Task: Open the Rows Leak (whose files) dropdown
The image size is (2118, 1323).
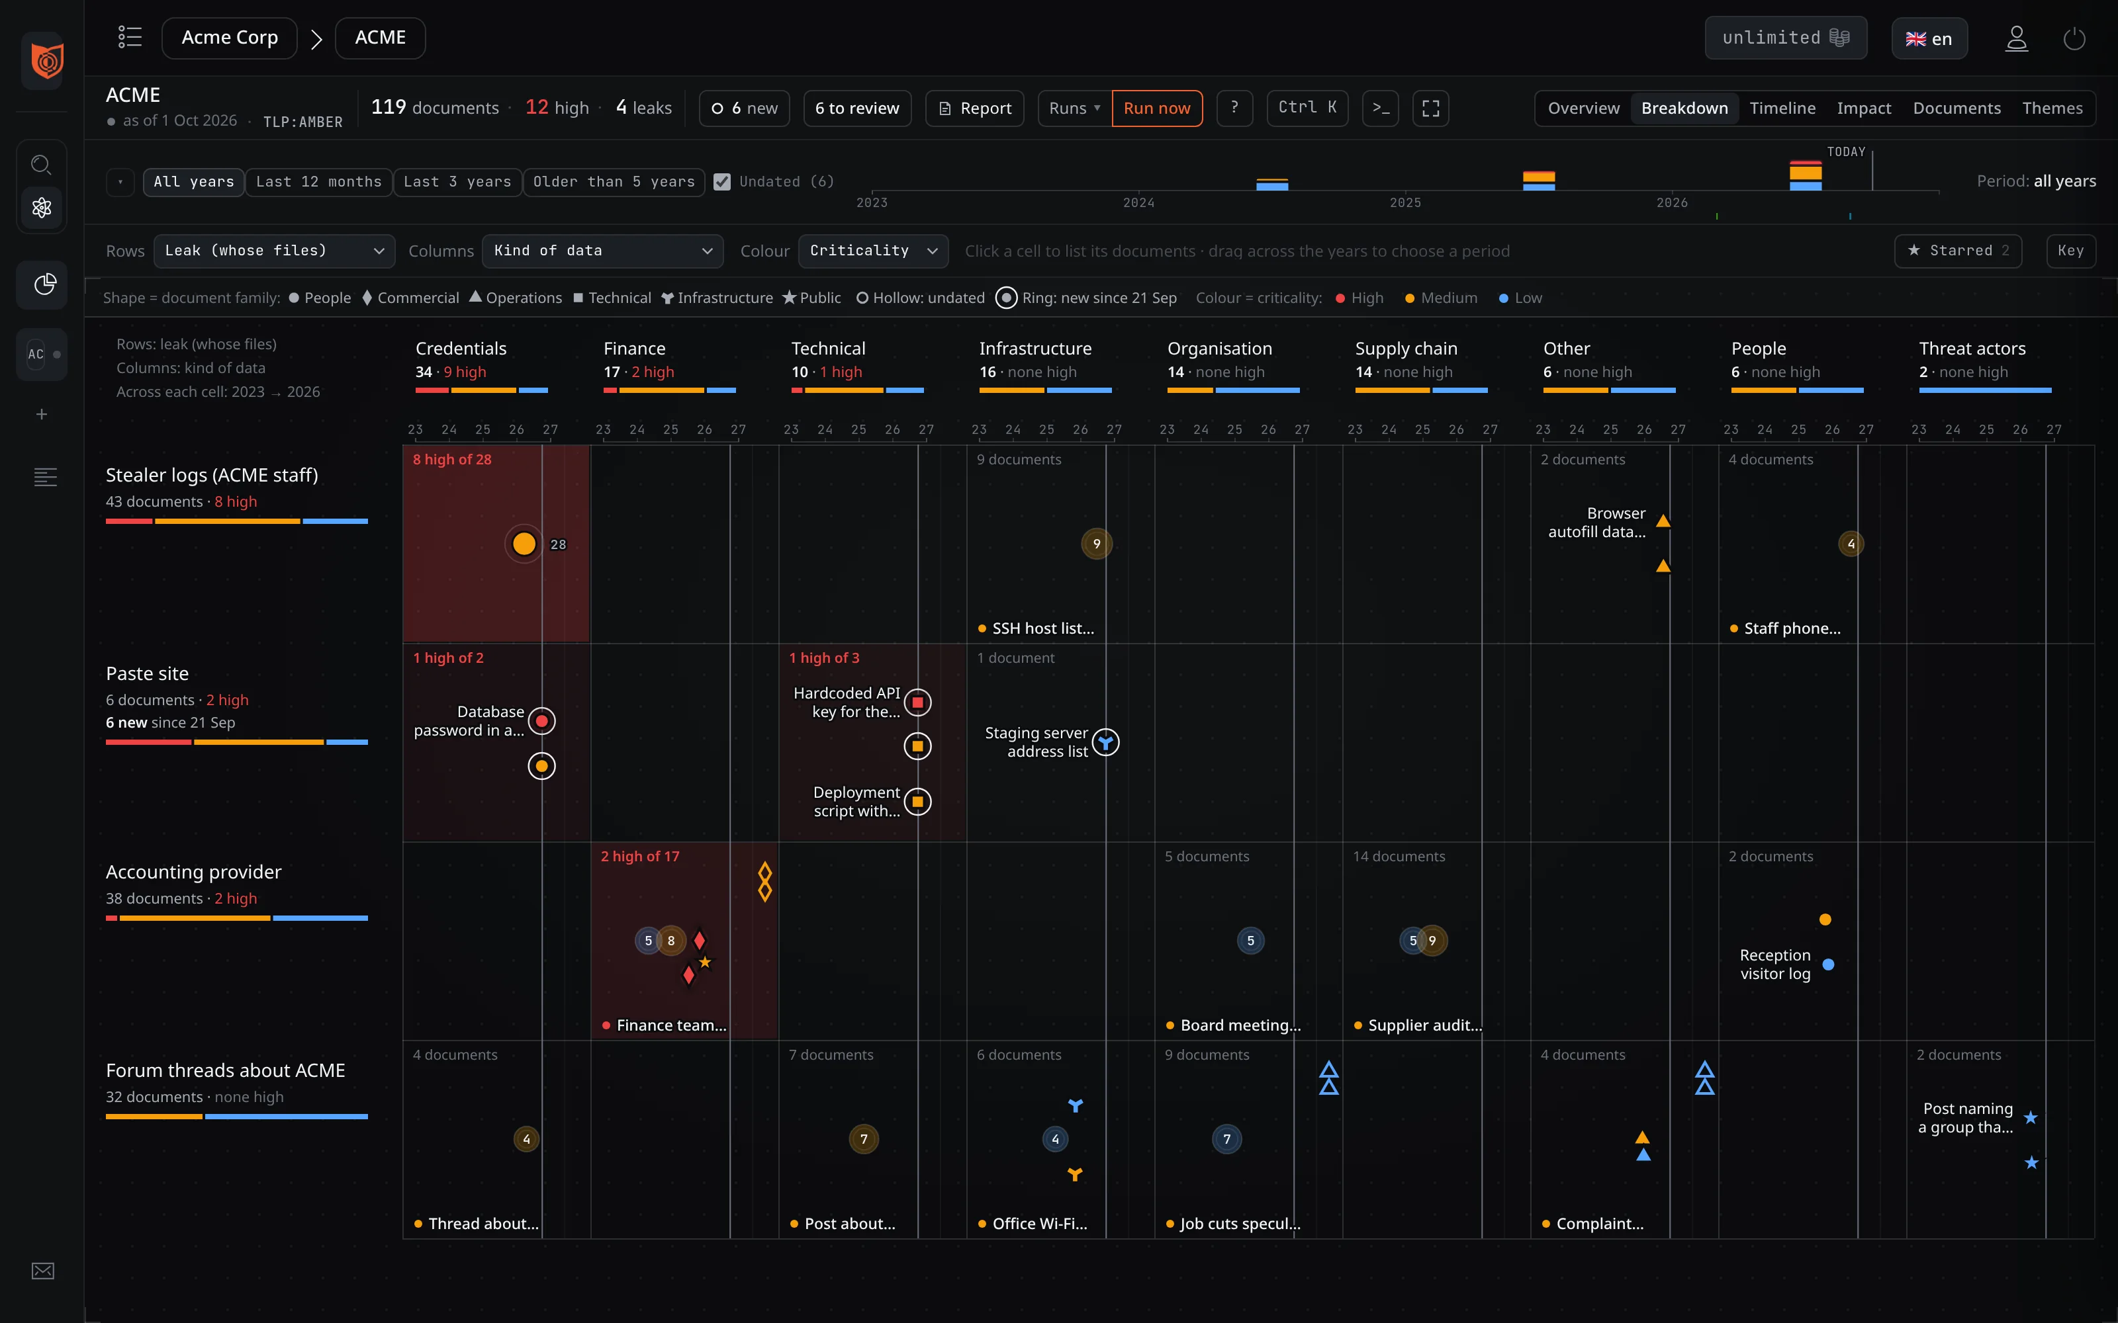Action: coord(274,251)
